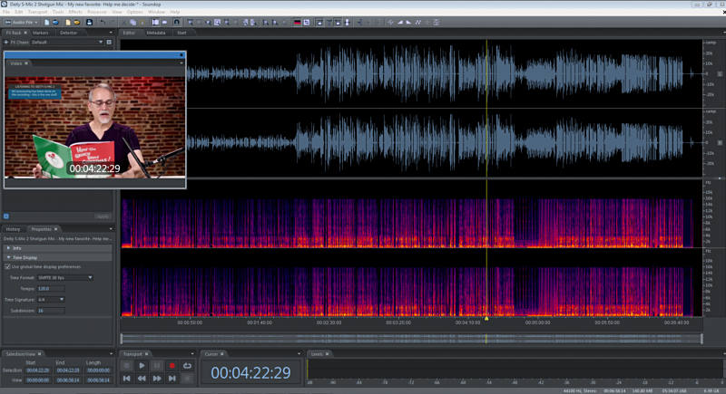Jump to end with skip-forward button
726x394 pixels.
172,379
